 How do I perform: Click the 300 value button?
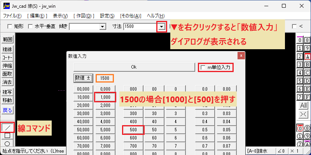(x=133, y=114)
